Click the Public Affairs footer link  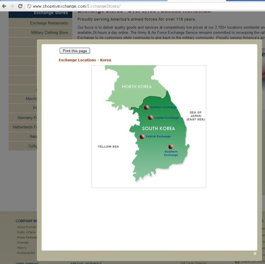tap(26, 232)
